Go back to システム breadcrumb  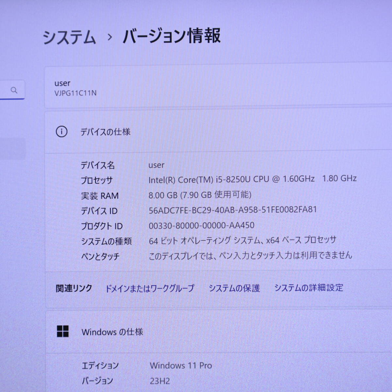pos(69,37)
